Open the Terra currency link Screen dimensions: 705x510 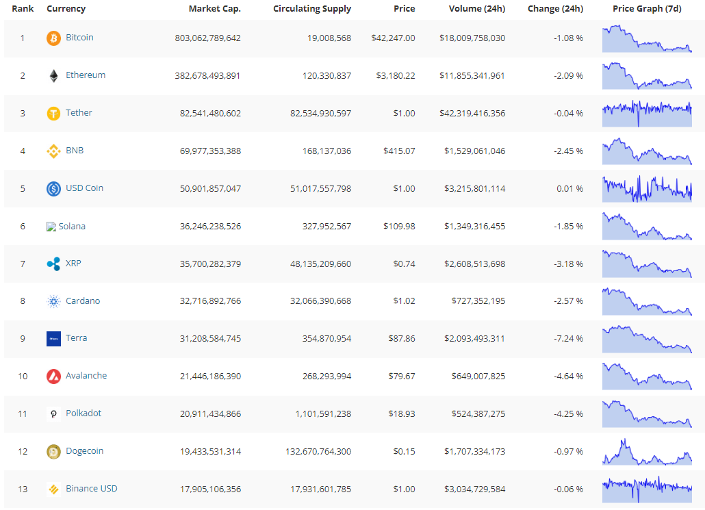tap(77, 337)
